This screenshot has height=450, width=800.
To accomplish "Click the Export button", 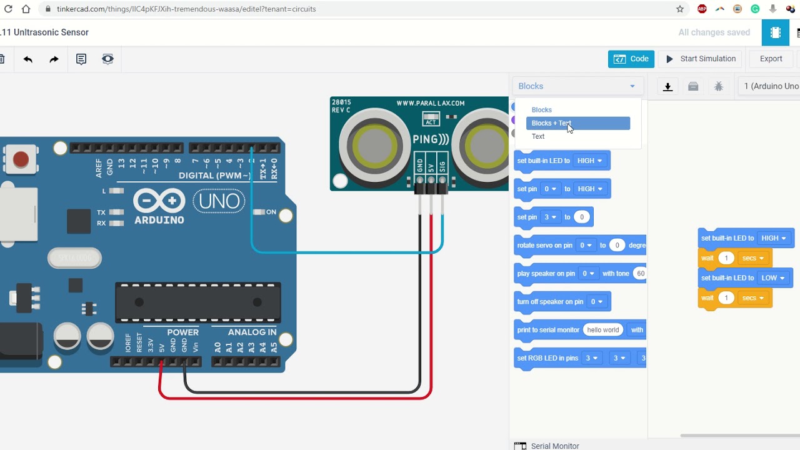I will 771,59.
